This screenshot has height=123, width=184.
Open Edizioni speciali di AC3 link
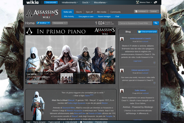coord(140,70)
